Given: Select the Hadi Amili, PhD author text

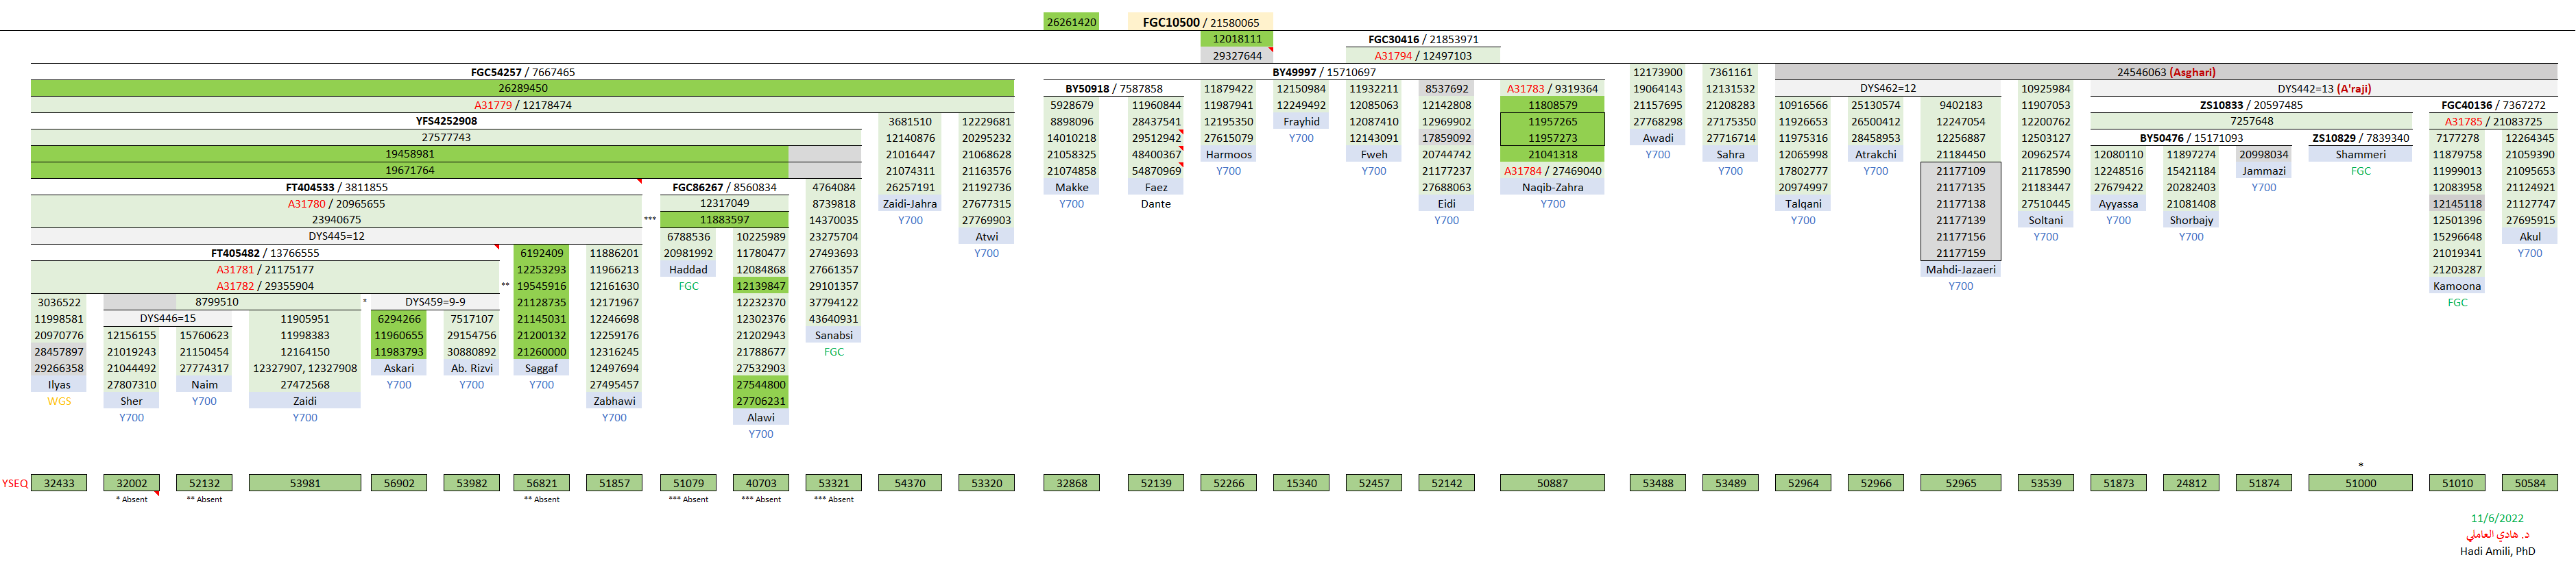Looking at the screenshot, I should tap(2497, 551).
